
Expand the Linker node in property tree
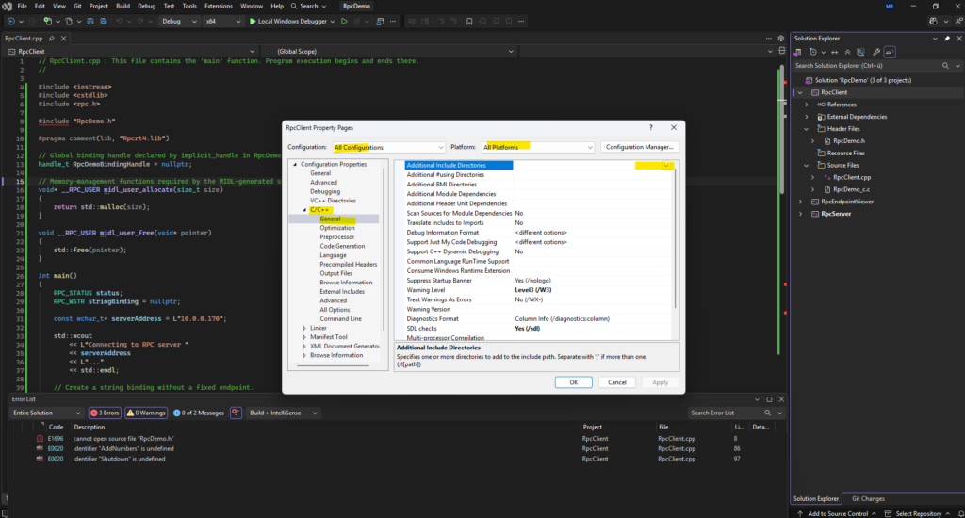[x=304, y=328]
